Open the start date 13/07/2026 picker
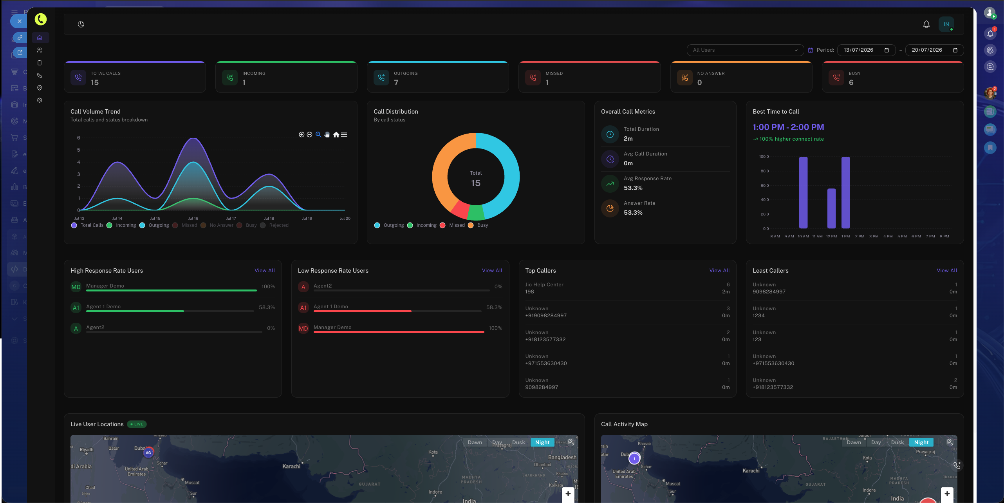This screenshot has width=1004, height=503. (x=866, y=50)
